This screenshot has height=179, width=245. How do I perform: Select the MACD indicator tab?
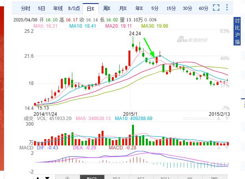[92, 177]
